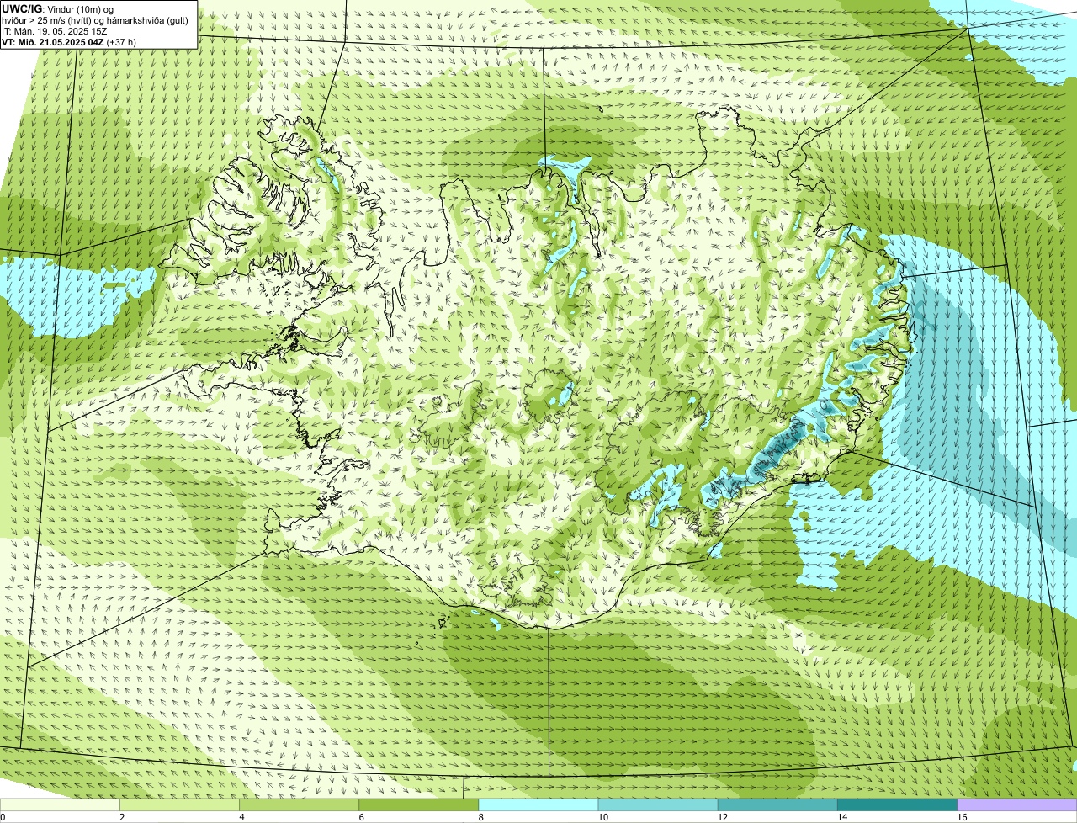1077x823 pixels.
Task: Click the "8" scale label
Action: [481, 817]
